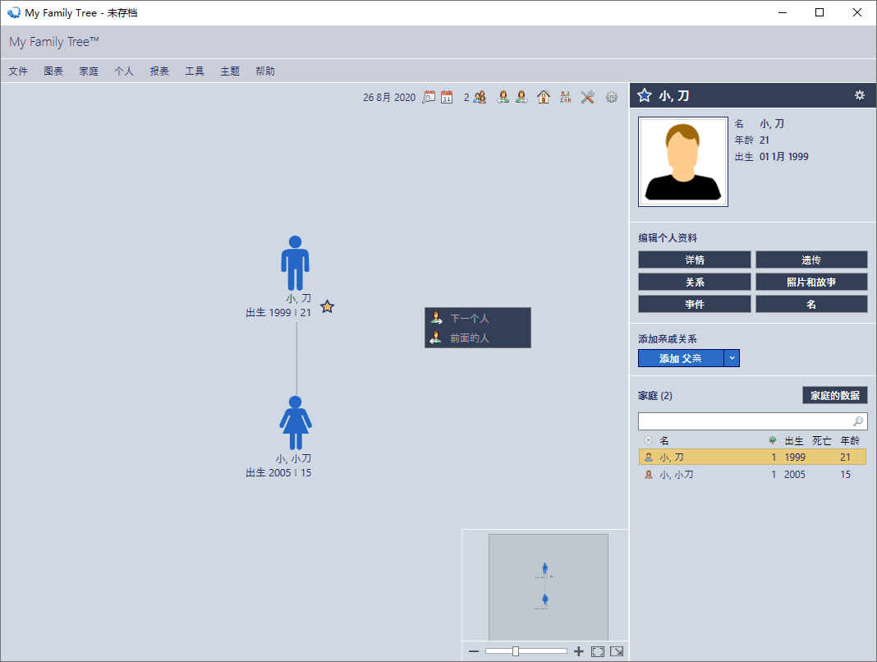Open the tools wrench icon on toolbar

[x=587, y=97]
